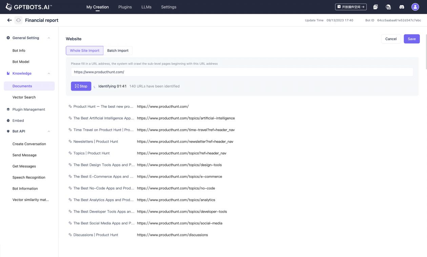
Task: Click link icon beside Topics | Product Hunt row
Action: pos(70,153)
